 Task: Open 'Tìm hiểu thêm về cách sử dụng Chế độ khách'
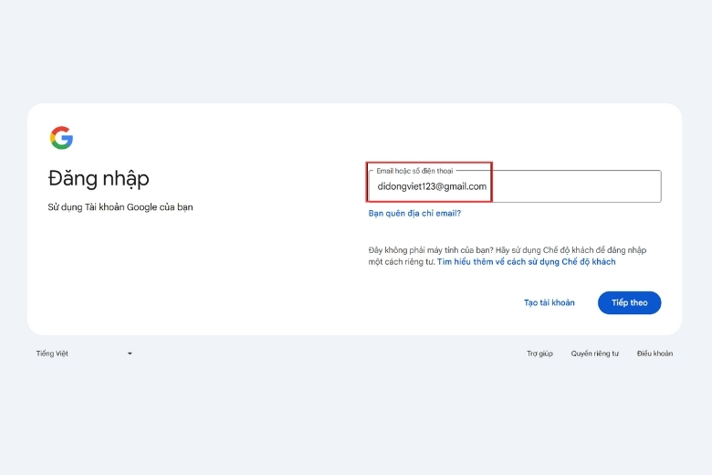[x=527, y=262]
